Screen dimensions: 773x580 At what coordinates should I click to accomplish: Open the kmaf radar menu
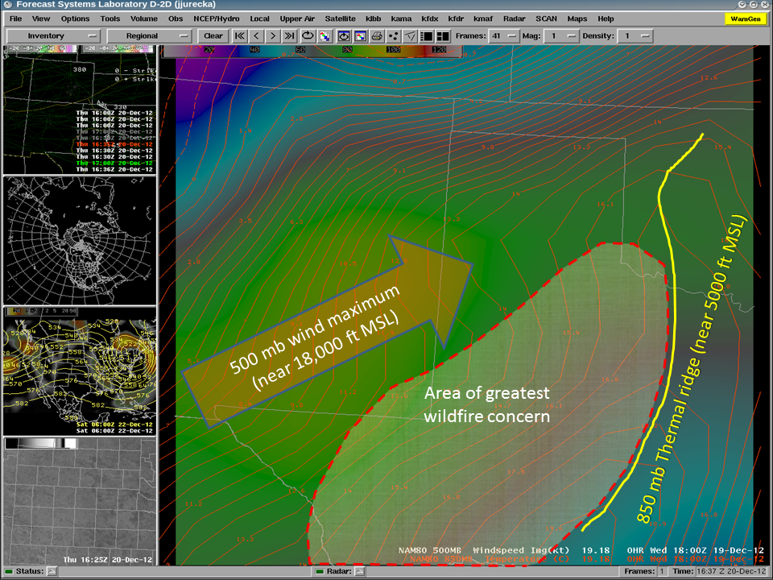(x=483, y=19)
